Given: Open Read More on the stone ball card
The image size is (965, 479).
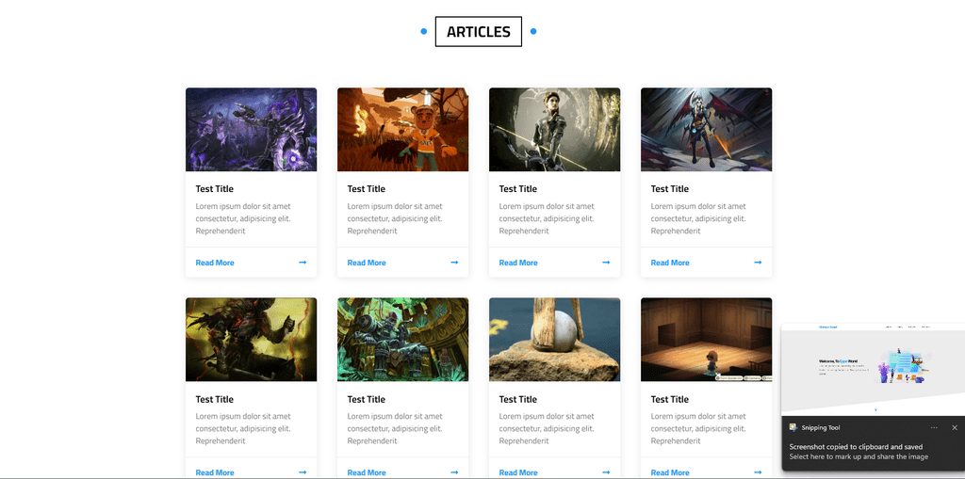Looking at the screenshot, I should click(518, 472).
